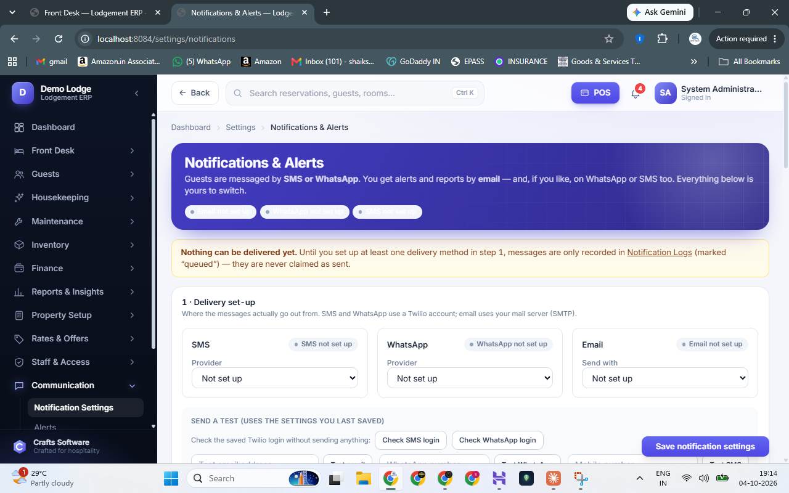
Task: Reload the page in Chrome
Action: tap(59, 39)
